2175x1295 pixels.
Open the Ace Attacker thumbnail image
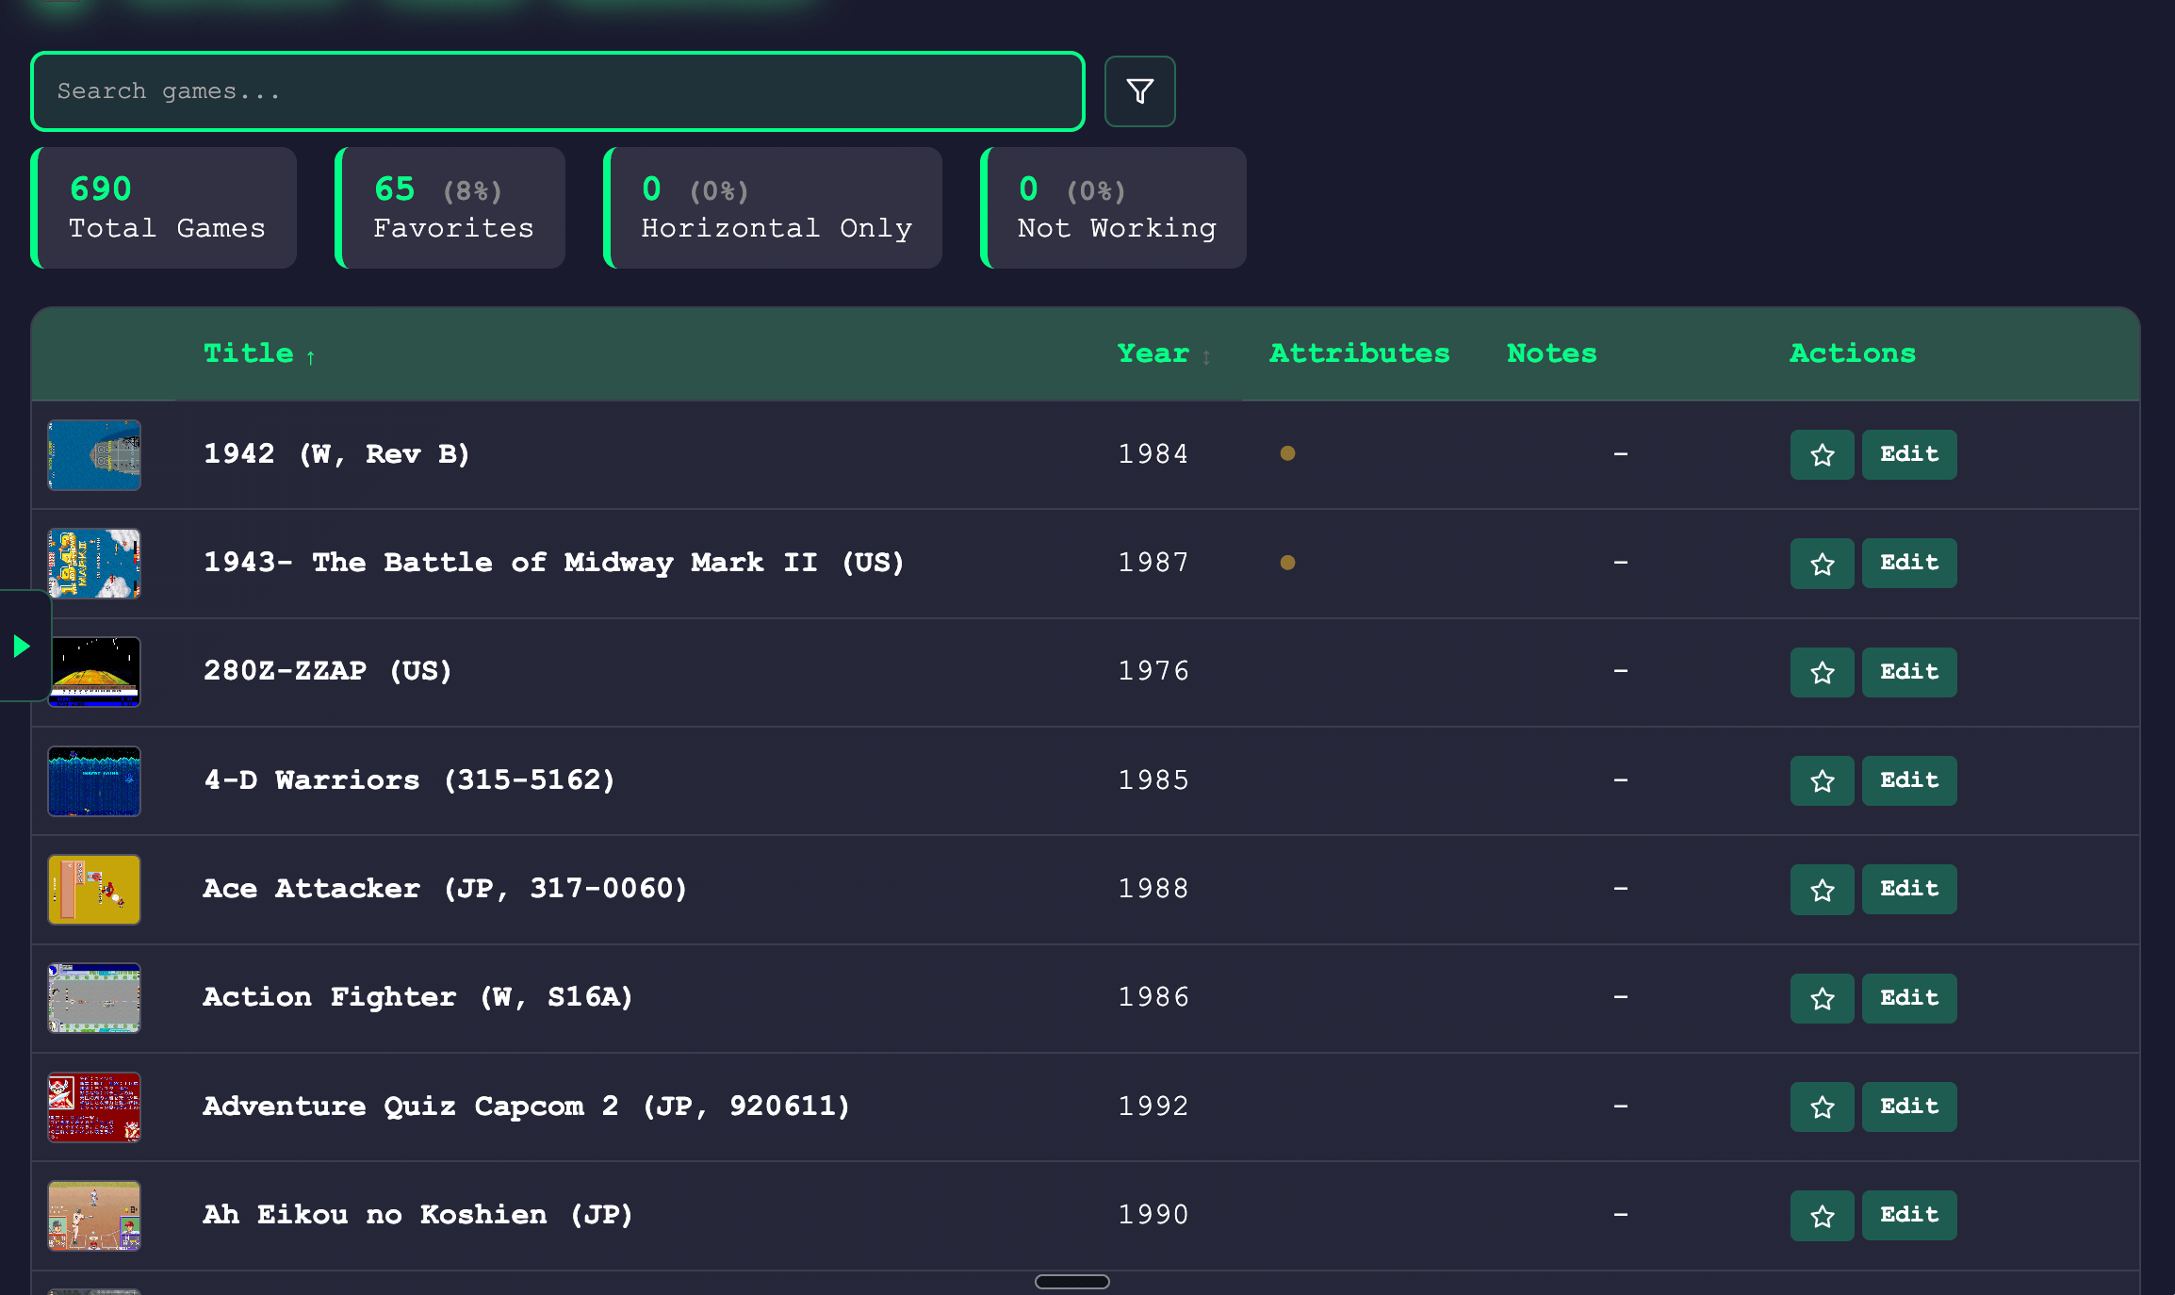(94, 889)
